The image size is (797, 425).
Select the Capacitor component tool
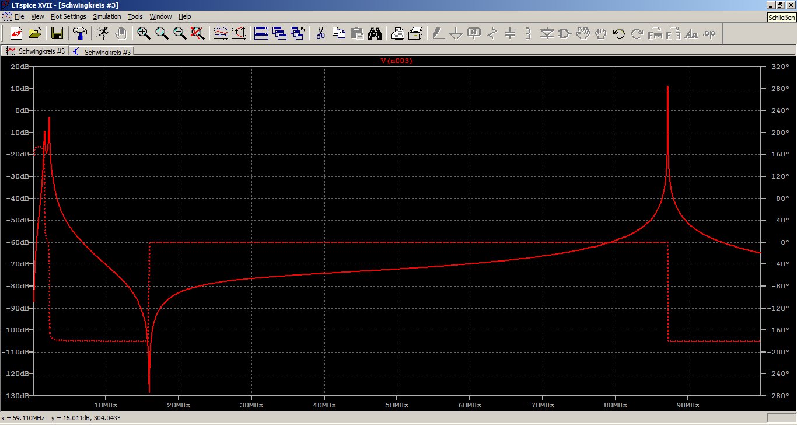pos(511,33)
